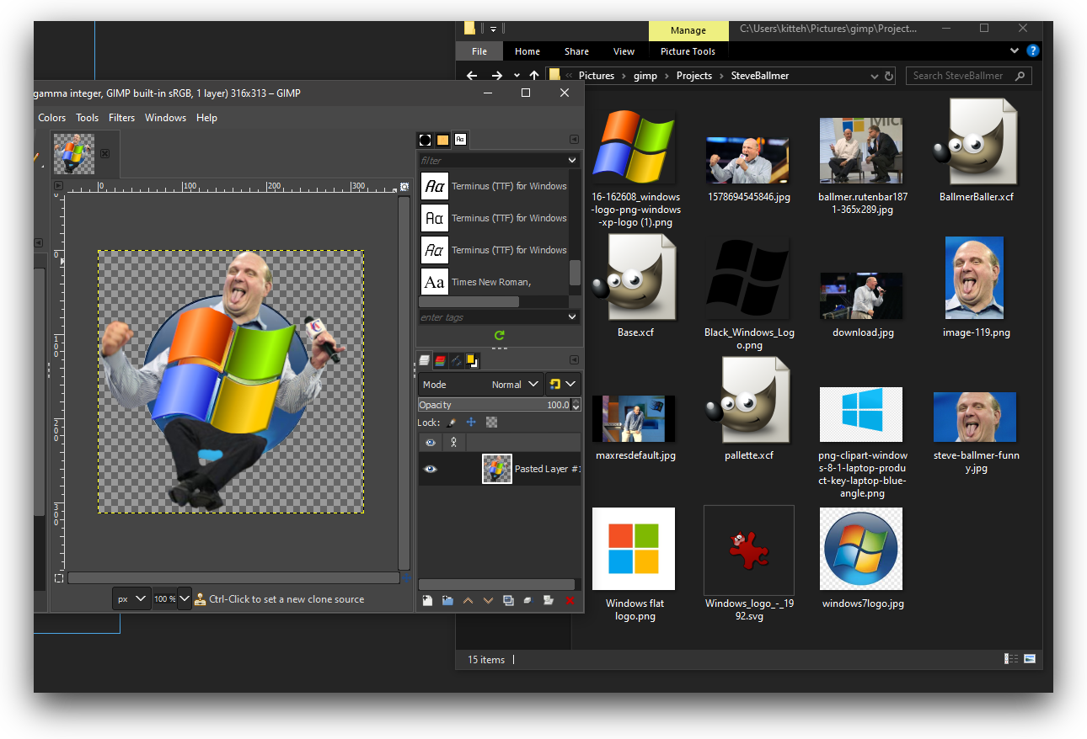Open the Help menu in GIMP
This screenshot has height=739, width=1087.
tap(207, 118)
